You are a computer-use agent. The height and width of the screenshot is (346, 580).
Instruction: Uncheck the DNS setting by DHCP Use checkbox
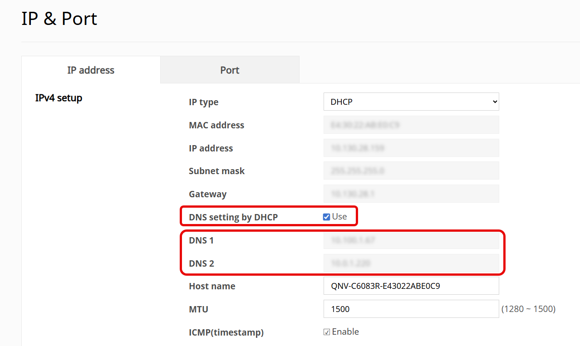pos(326,216)
